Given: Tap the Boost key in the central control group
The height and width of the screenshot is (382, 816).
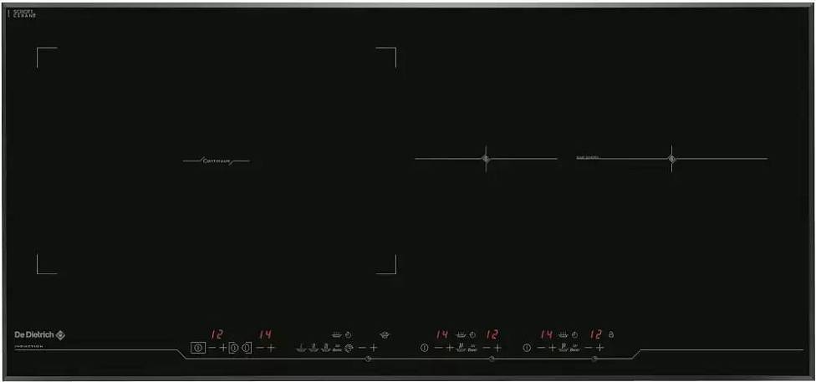Looking at the screenshot, I should click(337, 349).
